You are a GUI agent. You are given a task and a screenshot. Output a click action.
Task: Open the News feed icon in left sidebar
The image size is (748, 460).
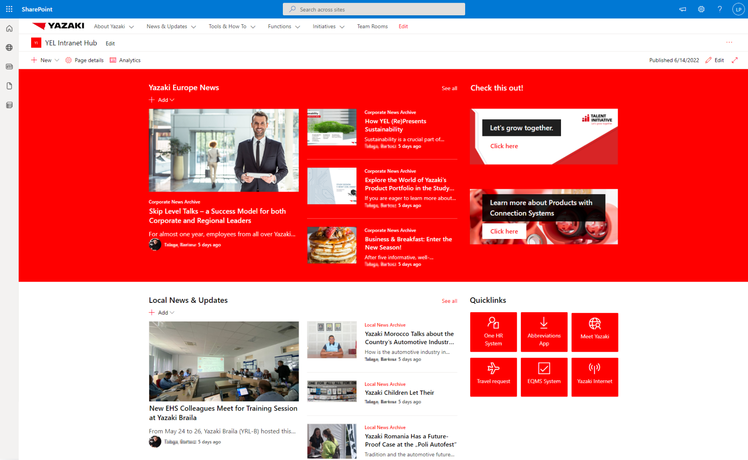[9, 66]
